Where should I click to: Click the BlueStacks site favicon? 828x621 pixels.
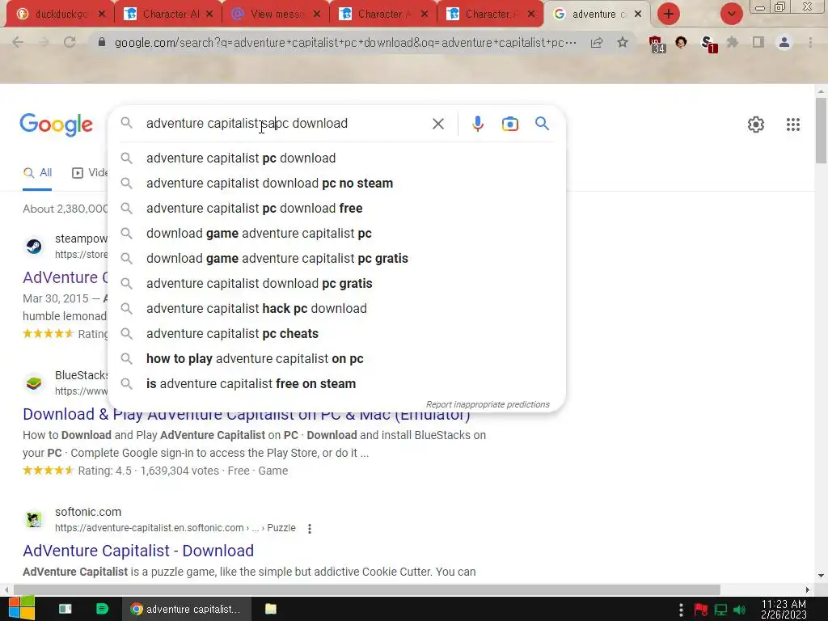34,382
